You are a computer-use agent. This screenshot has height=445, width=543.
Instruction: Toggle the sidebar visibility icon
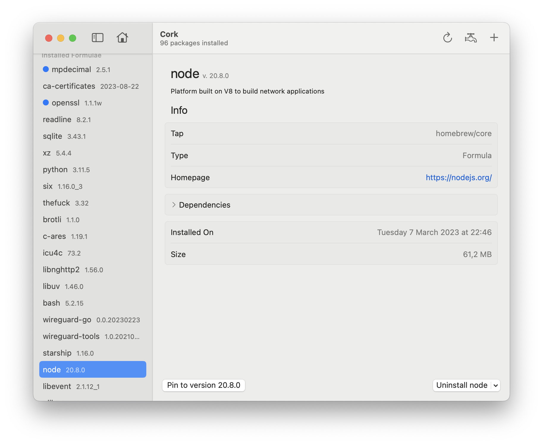[x=98, y=38]
